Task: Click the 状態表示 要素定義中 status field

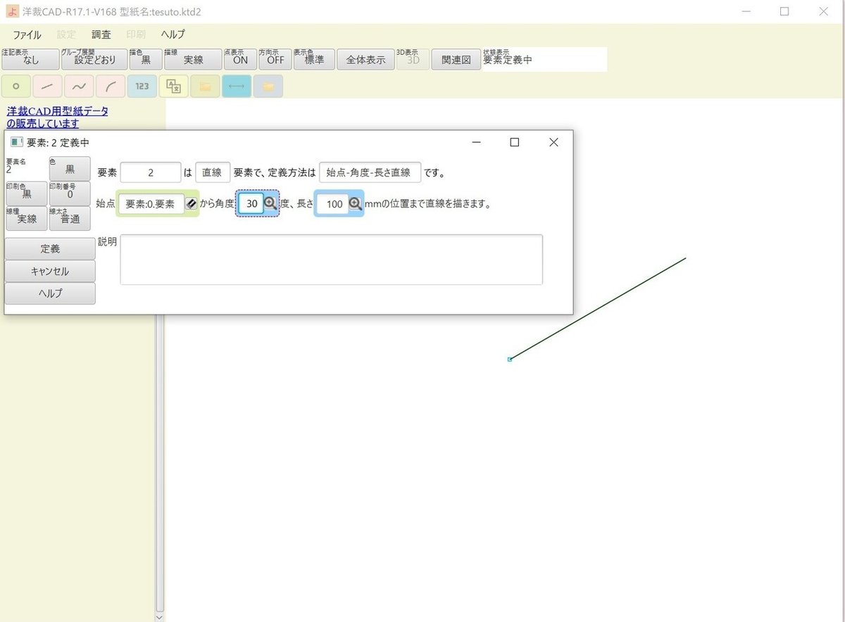Action: [544, 60]
